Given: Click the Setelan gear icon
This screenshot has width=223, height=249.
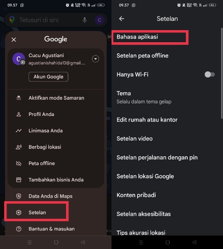Looking at the screenshot, I should click(19, 212).
